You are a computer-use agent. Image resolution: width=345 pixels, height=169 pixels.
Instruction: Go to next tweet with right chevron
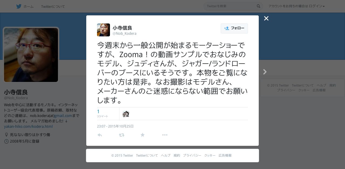point(265,72)
